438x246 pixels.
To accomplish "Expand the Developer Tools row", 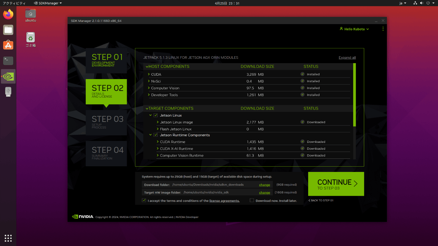I will (149, 95).
